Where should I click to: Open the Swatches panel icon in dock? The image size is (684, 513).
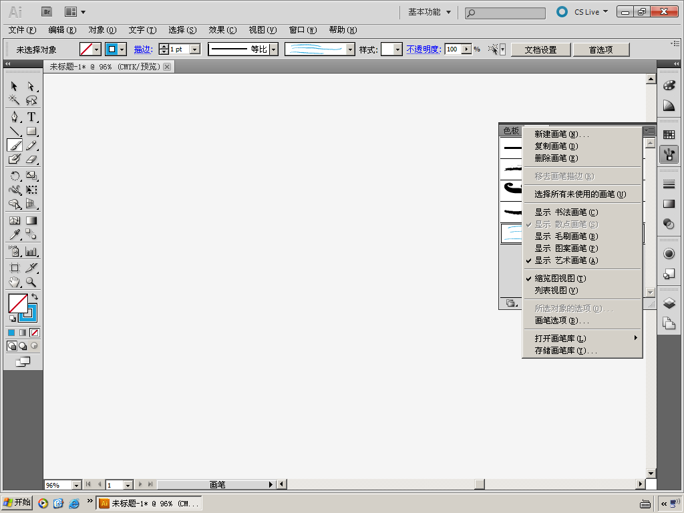(x=669, y=134)
